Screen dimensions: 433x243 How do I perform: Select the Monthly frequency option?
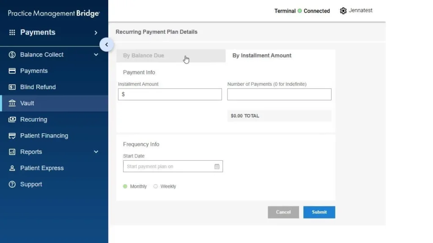click(125, 186)
